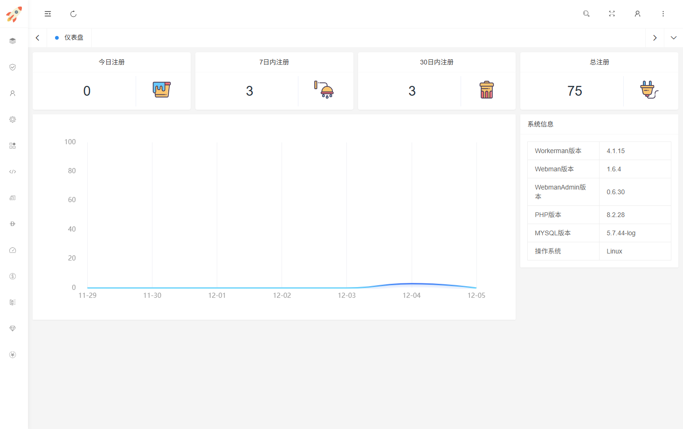Open the diamond sidebar icon

[13, 329]
